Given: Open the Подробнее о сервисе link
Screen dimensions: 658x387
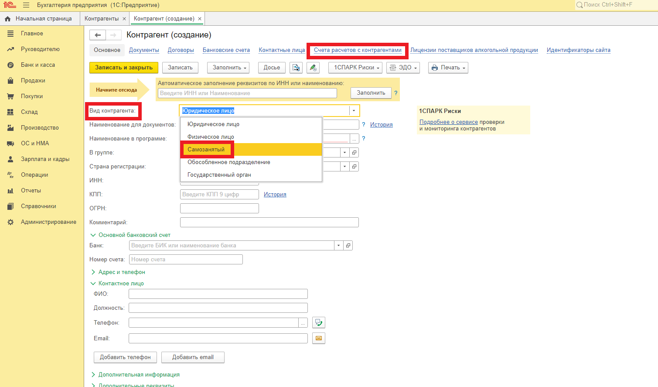Looking at the screenshot, I should pos(448,122).
